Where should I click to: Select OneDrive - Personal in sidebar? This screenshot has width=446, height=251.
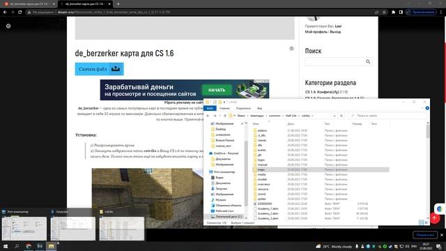click(x=224, y=153)
